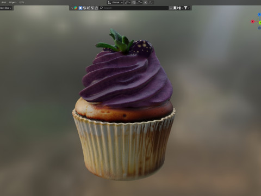Open the display settings dropdown
The width and height of the screenshot is (261, 196).
coord(180,8)
